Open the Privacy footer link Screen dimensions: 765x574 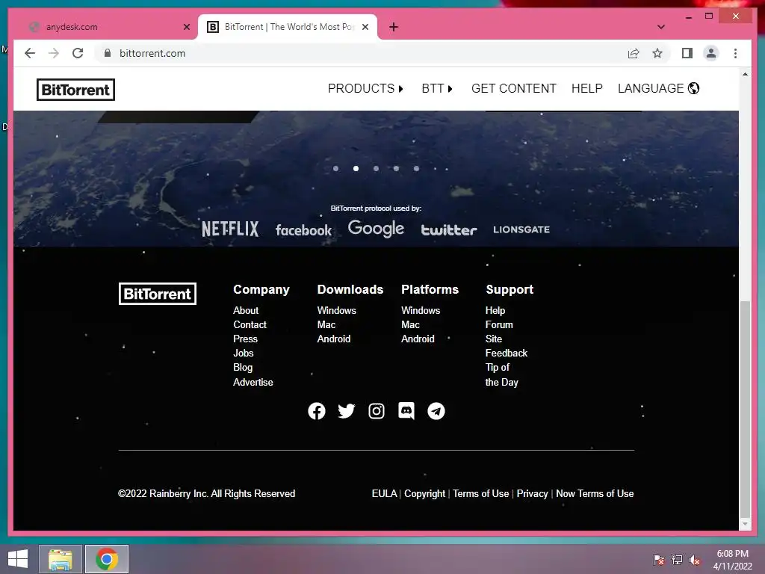532,493
